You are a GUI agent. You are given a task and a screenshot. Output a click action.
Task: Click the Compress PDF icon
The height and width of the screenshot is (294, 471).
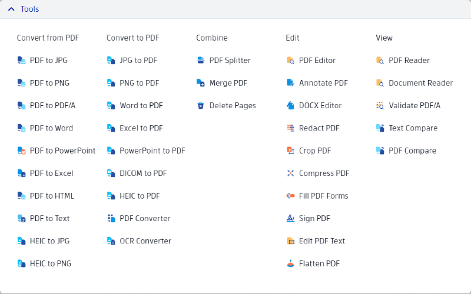click(x=290, y=173)
